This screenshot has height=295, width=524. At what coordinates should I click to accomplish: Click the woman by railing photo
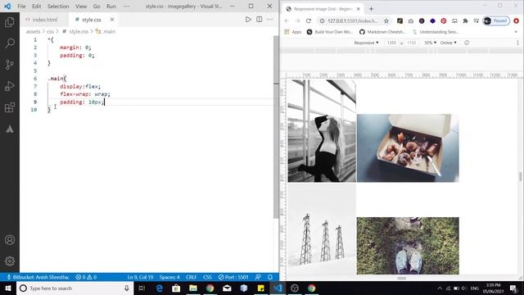coord(322,131)
